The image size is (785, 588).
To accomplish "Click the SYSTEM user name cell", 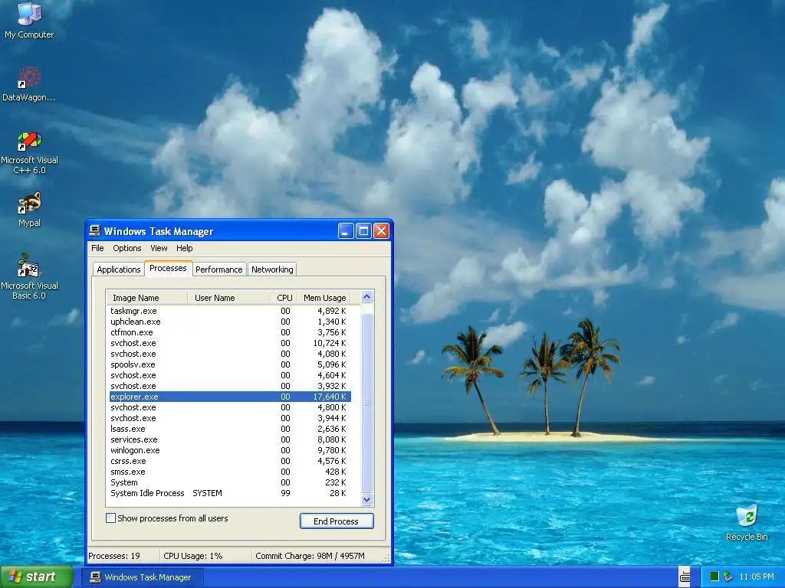I will click(207, 493).
